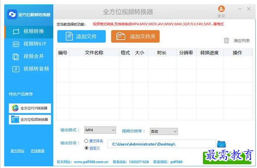Viewport: 257px width, 168px height.
Task: Click the red supported formats description text
Action: click(158, 24)
